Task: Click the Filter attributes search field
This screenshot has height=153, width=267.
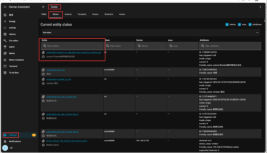Action: (230, 46)
